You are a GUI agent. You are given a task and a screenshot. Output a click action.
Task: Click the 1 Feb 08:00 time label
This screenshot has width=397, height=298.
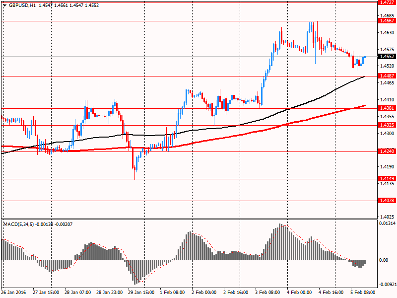tap(173, 293)
